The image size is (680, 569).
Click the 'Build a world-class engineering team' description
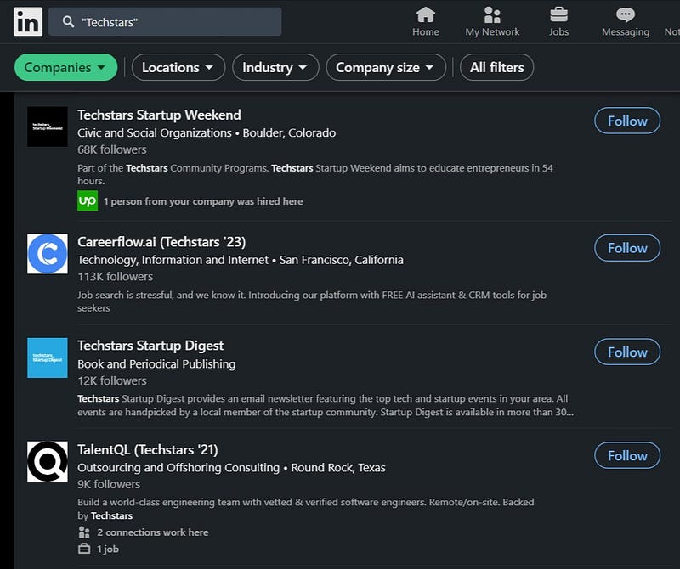pyautogui.click(x=306, y=509)
